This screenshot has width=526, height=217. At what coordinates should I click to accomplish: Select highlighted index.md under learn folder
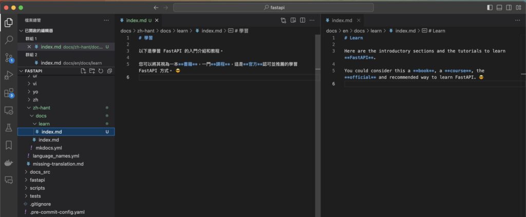point(66,132)
